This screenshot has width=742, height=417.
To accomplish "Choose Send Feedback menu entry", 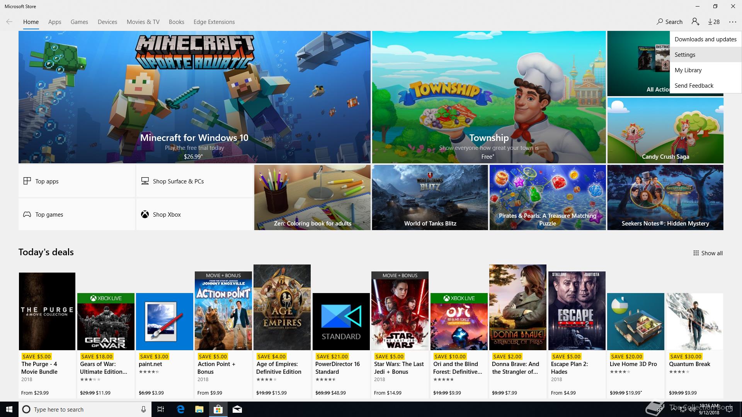I will tap(706, 86).
